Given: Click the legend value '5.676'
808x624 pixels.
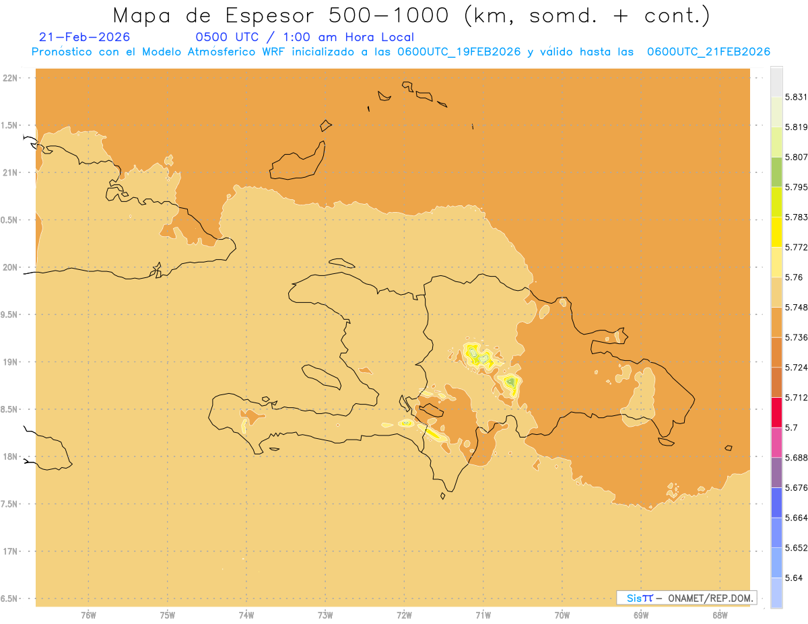Looking at the screenshot, I should click(x=796, y=487).
